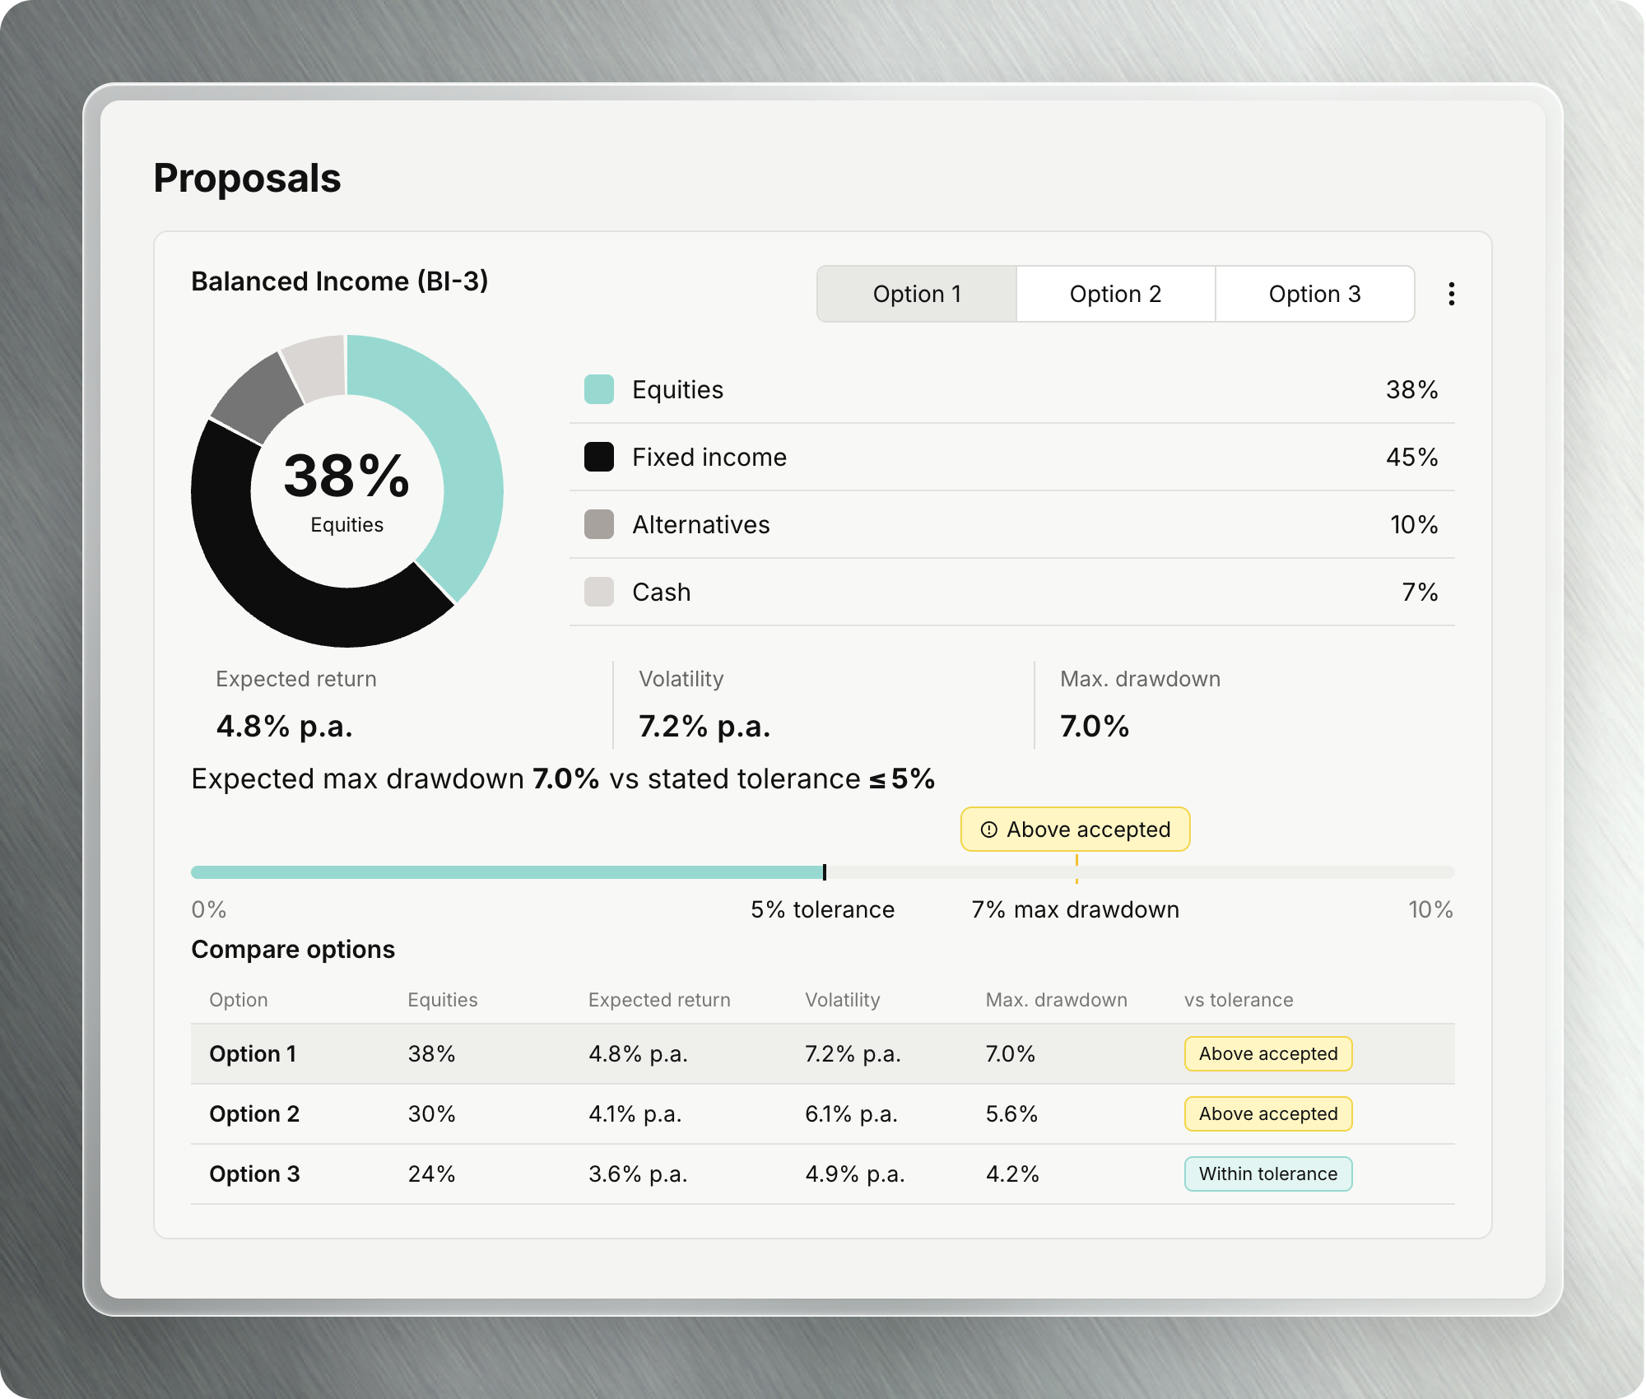
Task: Click the 7.2% p.a. volatility figure
Action: click(x=704, y=726)
